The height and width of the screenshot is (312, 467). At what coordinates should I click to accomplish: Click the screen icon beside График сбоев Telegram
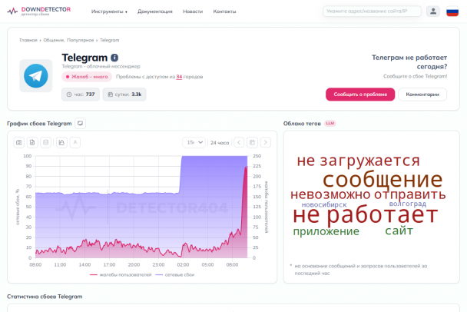point(81,124)
